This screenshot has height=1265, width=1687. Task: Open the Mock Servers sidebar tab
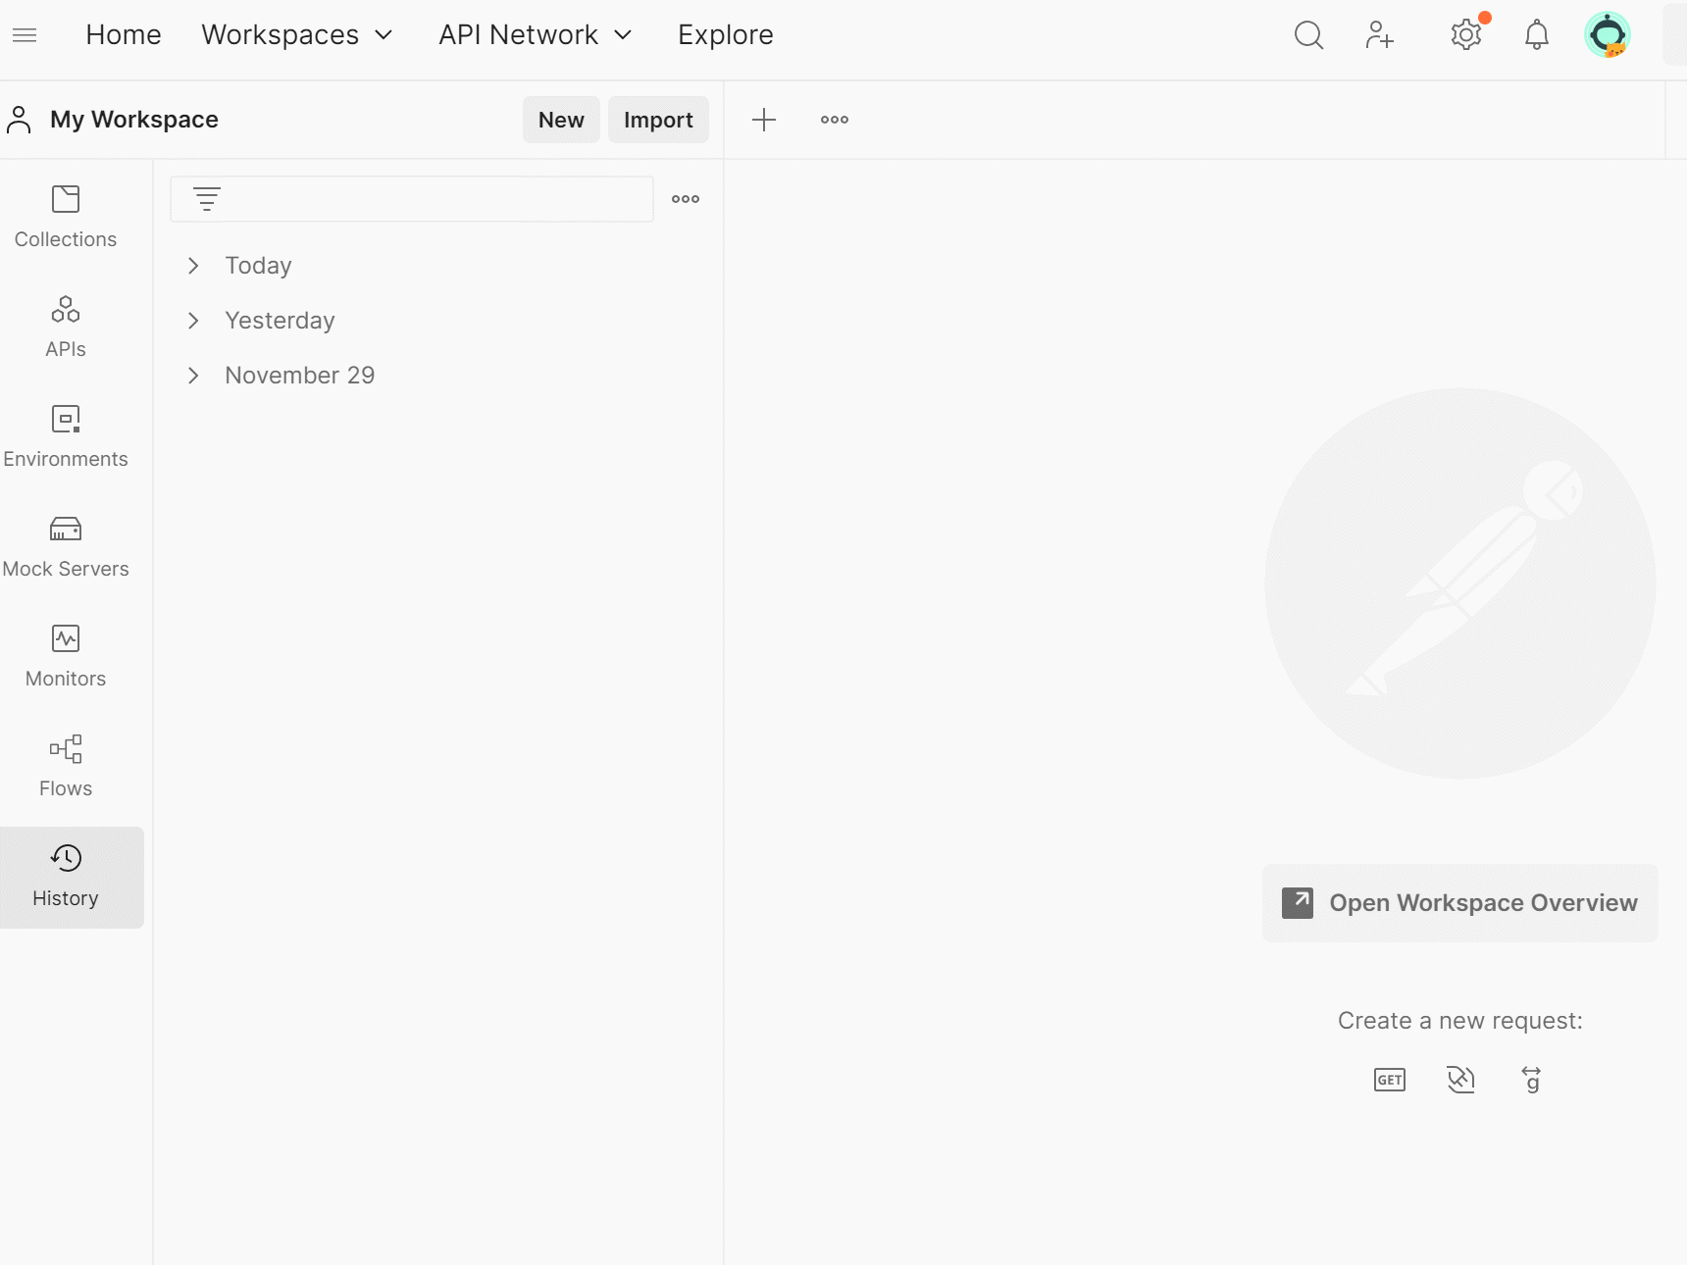point(66,547)
